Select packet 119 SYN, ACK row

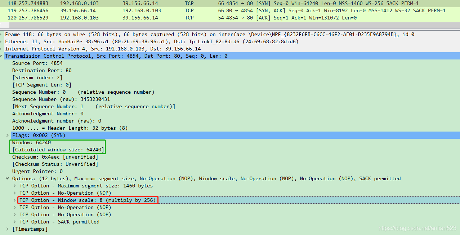click(216, 10)
